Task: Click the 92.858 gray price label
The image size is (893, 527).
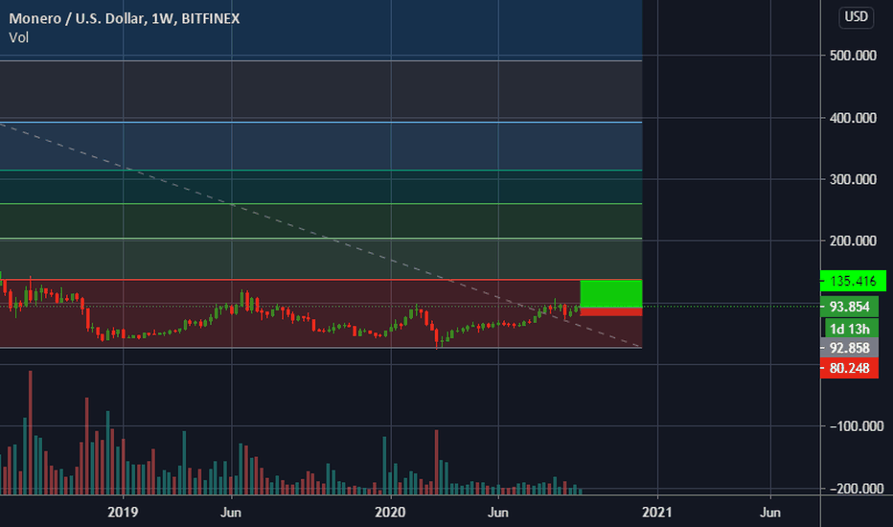Action: point(849,348)
